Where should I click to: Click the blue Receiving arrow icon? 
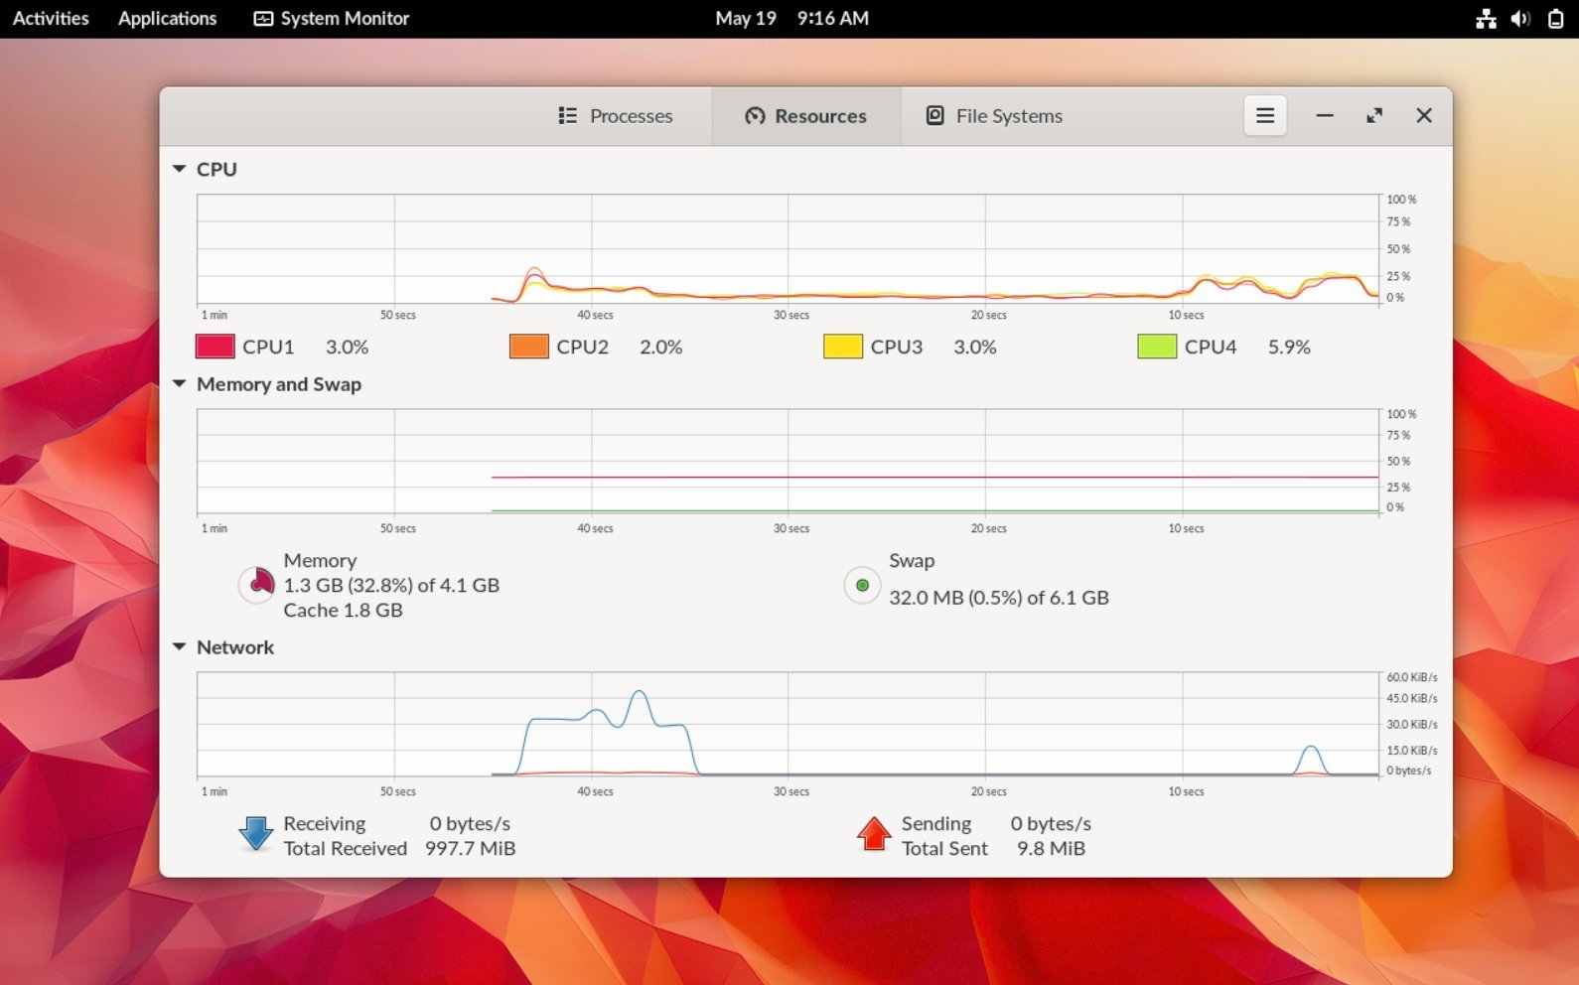point(256,835)
